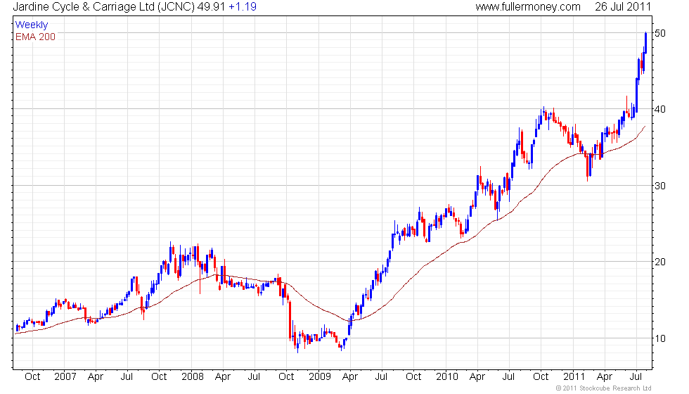The width and height of the screenshot is (689, 394).
Task: Click the 26 Jul 2011 date label
Action: pos(622,7)
